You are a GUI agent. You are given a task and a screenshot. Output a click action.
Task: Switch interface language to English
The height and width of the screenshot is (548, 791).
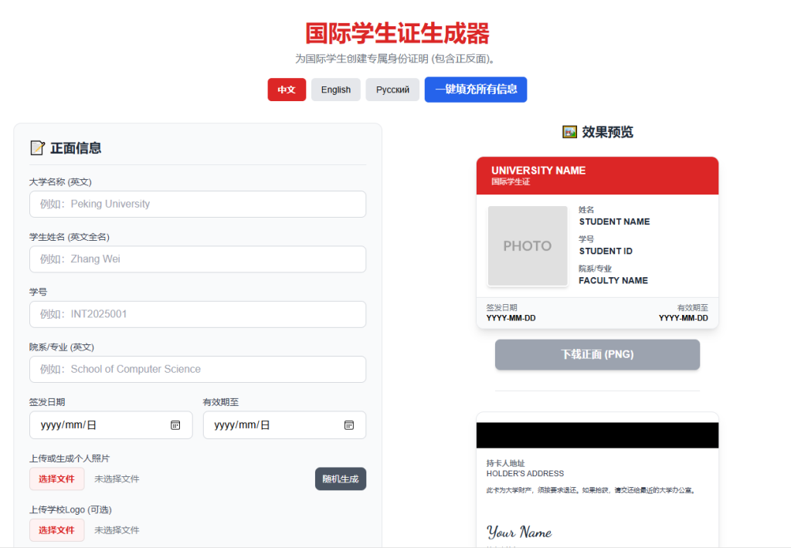pyautogui.click(x=335, y=90)
